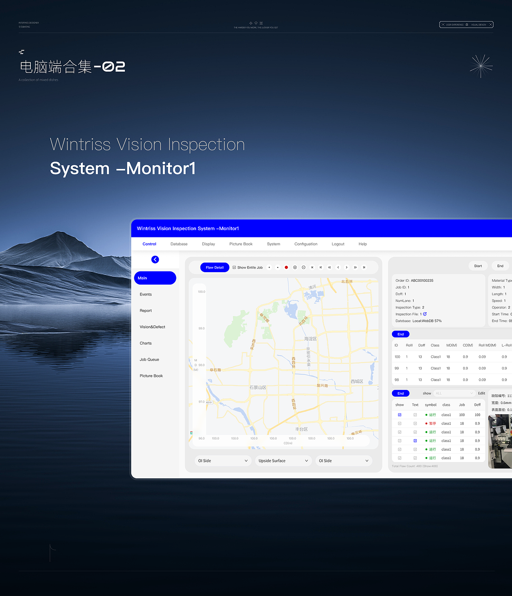Click the double left chevron icon

pyautogui.click(x=330, y=267)
